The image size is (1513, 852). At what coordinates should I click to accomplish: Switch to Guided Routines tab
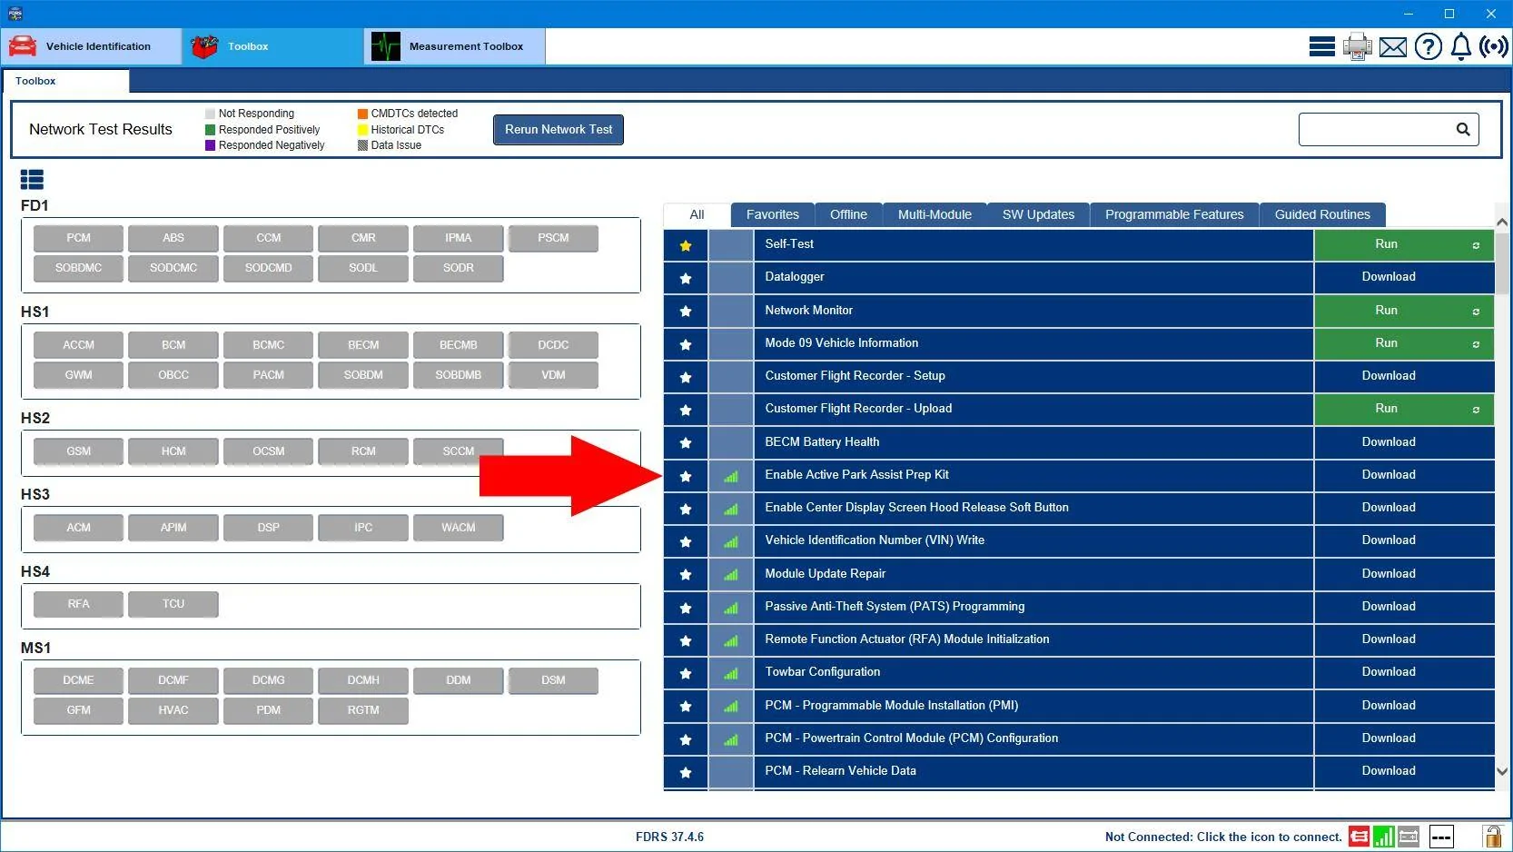pos(1322,214)
